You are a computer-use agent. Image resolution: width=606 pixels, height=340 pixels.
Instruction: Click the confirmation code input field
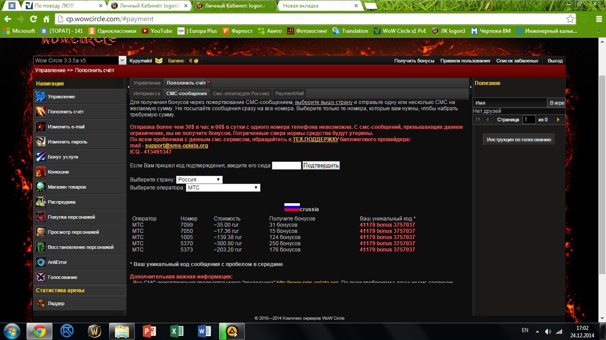pyautogui.click(x=286, y=166)
